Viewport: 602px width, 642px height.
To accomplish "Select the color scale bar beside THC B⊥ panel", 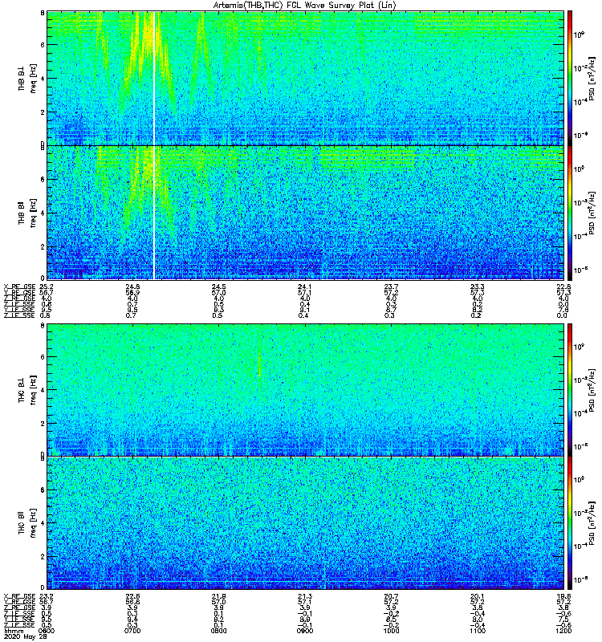I will click(x=570, y=389).
